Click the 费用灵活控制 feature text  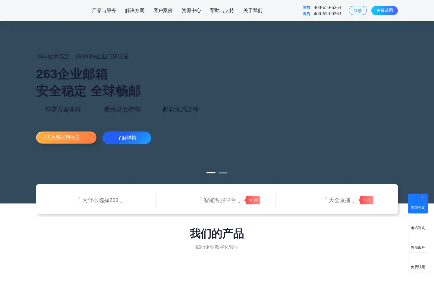(x=122, y=110)
